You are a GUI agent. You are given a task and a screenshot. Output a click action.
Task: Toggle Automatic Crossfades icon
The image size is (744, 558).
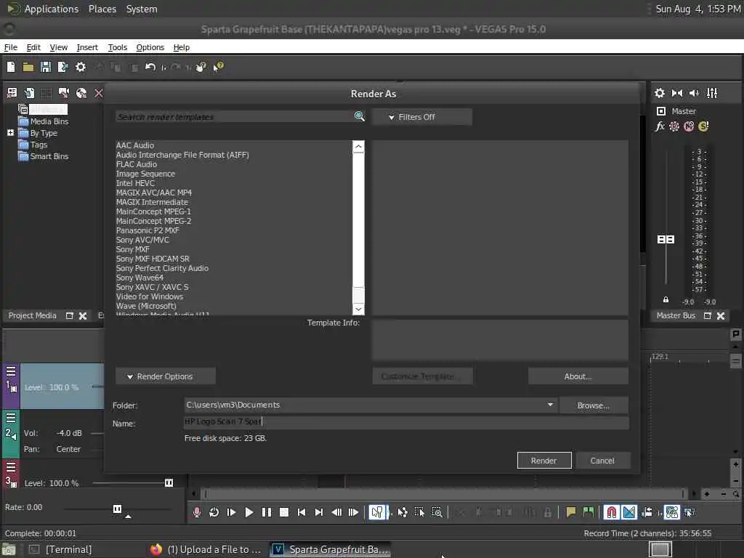[x=629, y=512]
